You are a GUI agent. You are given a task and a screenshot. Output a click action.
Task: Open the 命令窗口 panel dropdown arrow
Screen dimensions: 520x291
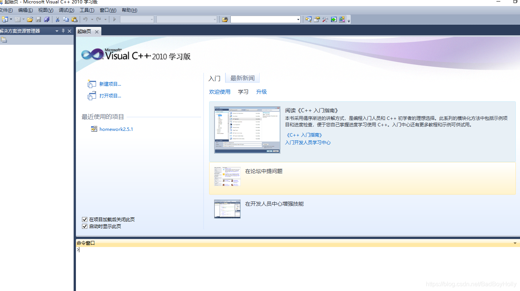(515, 243)
